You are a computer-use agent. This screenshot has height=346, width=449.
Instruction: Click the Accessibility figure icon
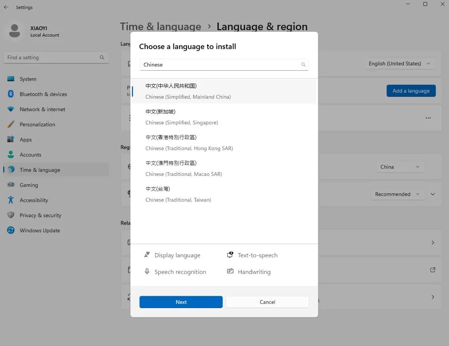click(10, 200)
